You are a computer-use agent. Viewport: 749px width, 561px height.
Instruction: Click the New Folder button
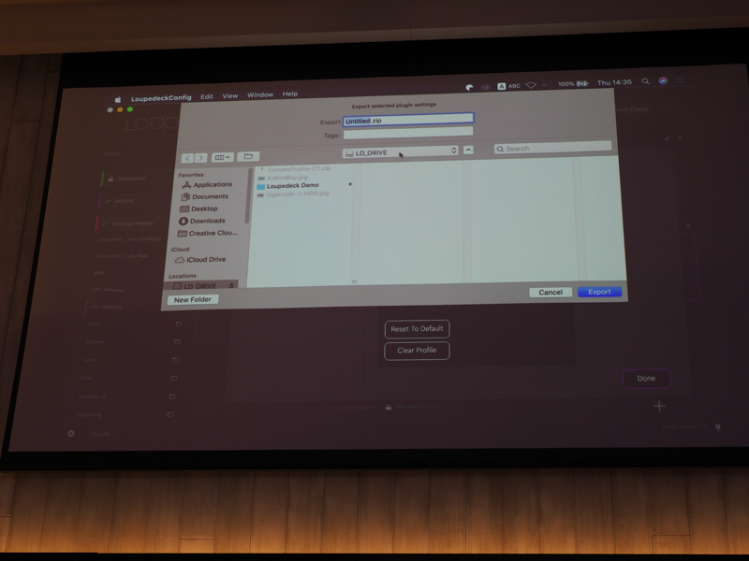click(x=193, y=299)
